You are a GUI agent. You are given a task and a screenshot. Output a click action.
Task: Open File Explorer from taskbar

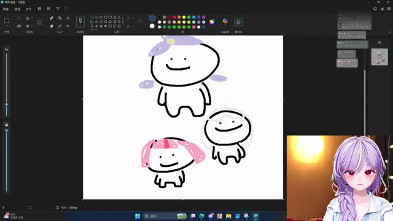[228, 216]
